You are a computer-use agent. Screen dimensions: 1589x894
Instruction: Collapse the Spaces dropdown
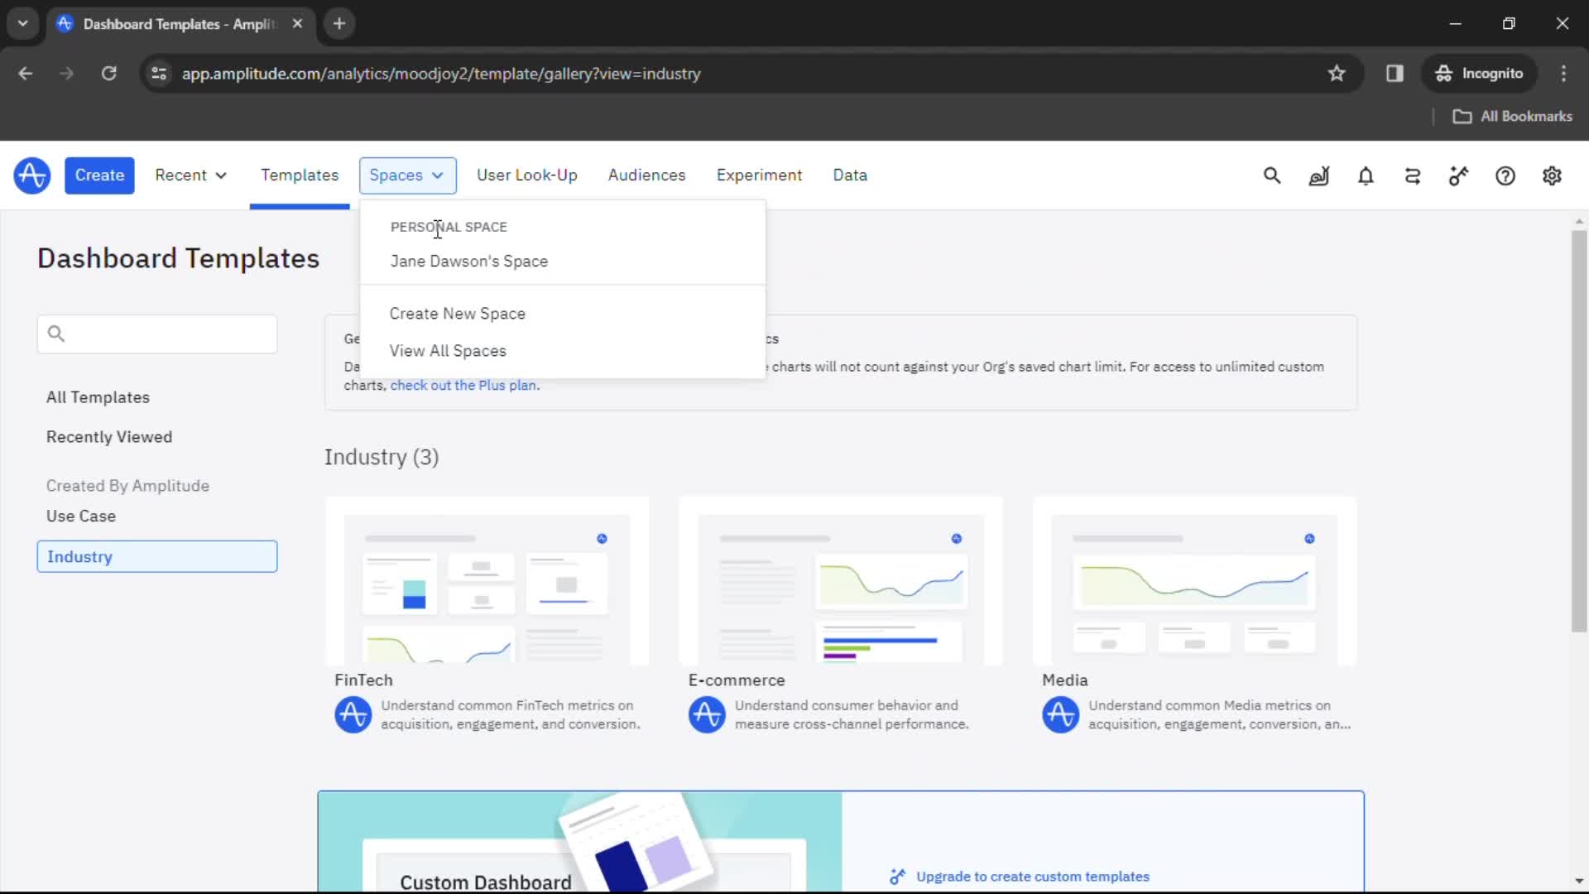click(x=407, y=175)
